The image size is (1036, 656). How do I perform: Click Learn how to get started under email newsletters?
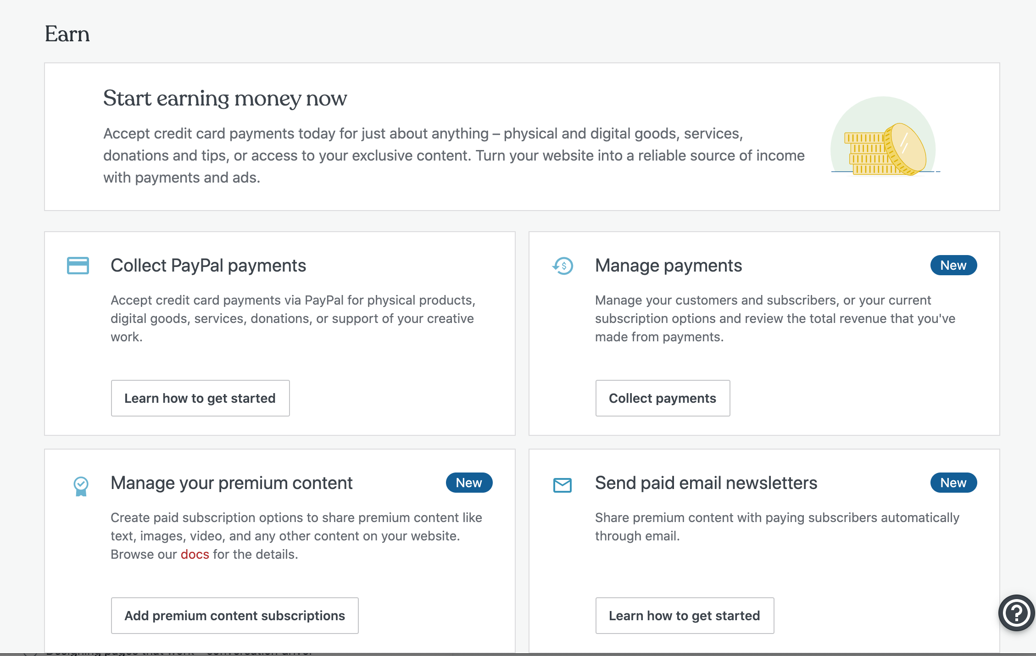[x=685, y=616]
